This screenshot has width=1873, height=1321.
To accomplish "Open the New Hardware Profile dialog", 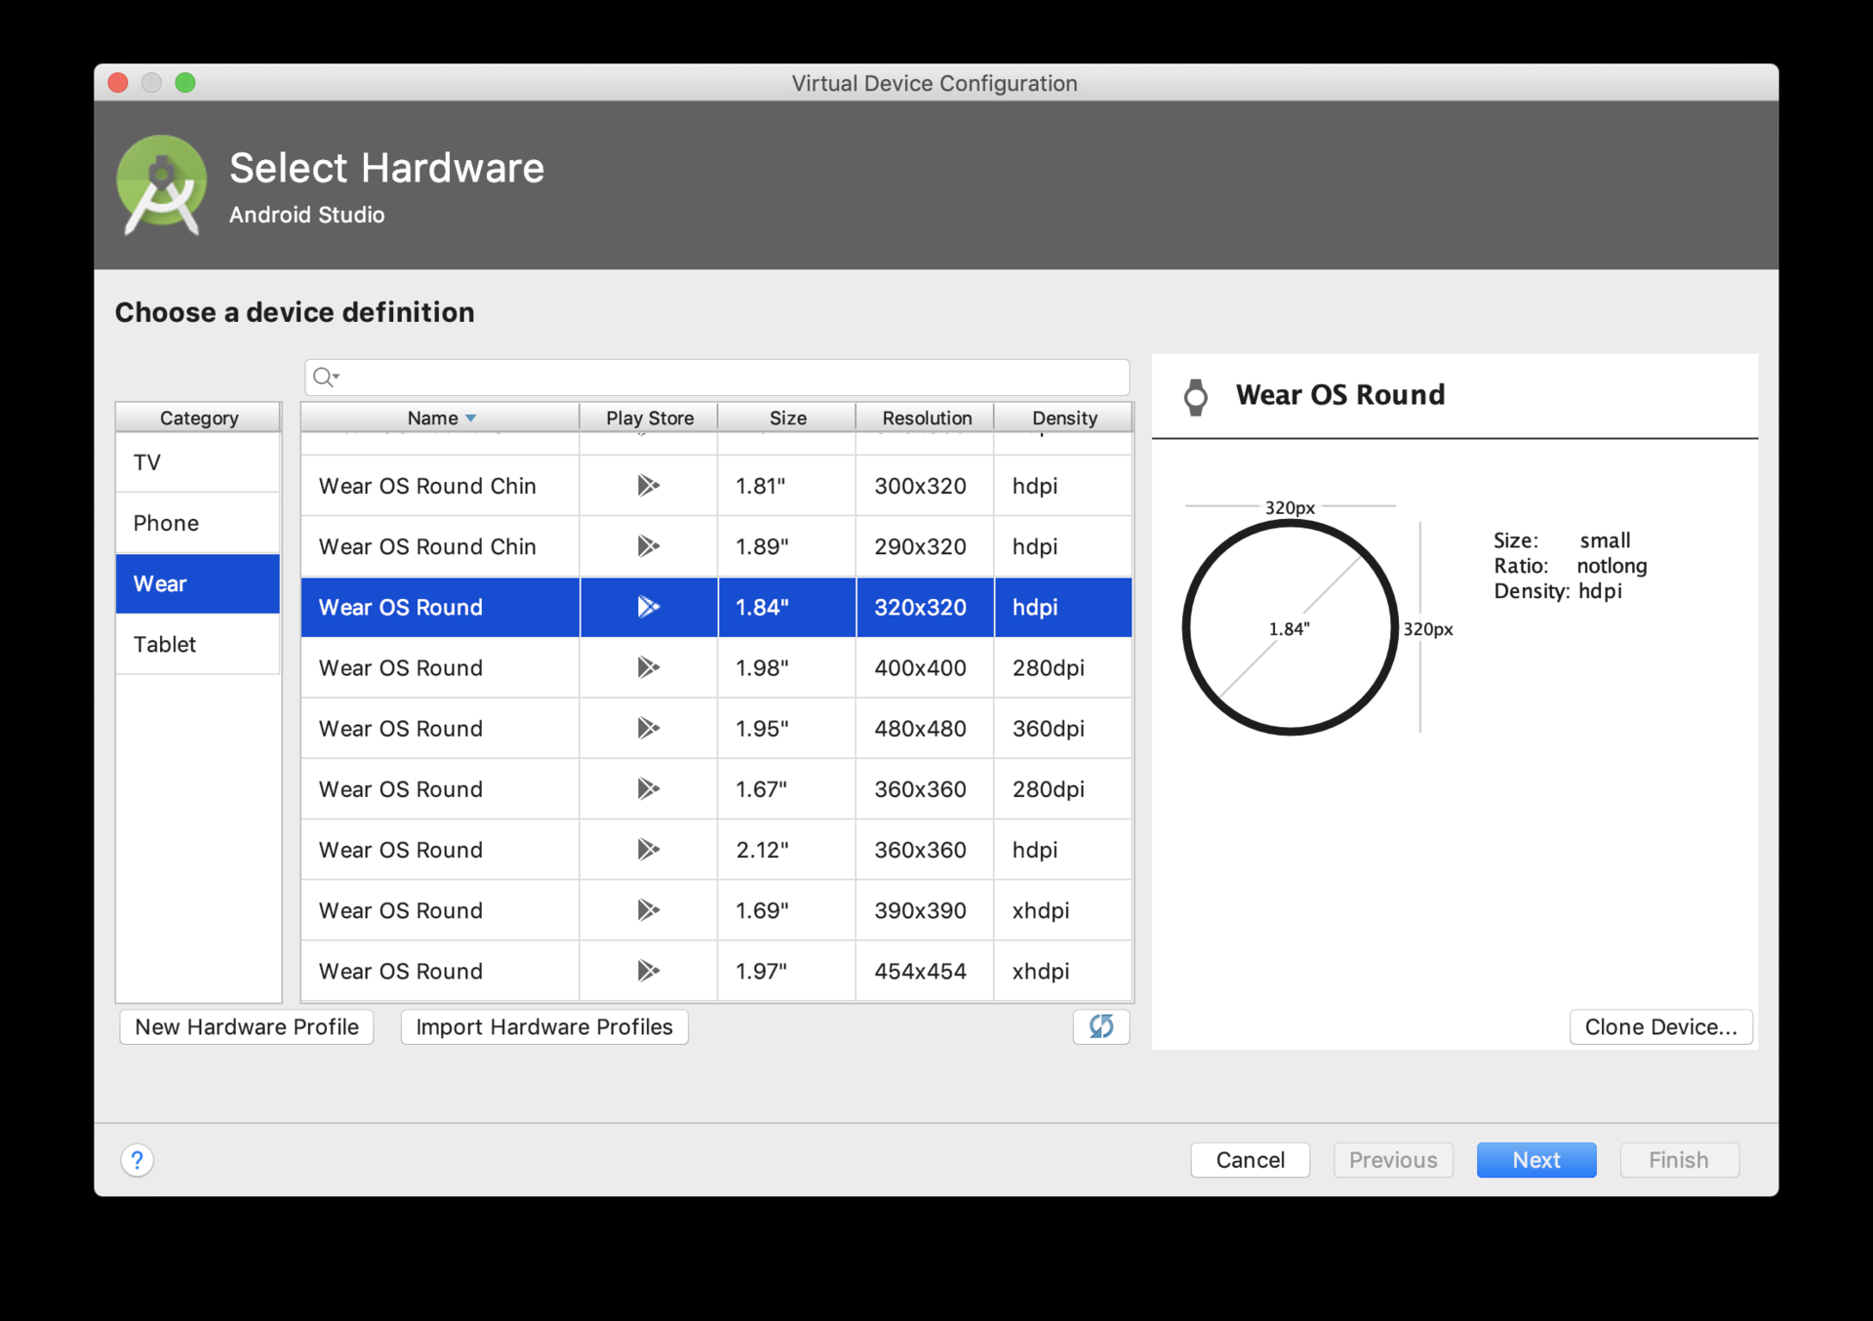I will coord(247,1026).
